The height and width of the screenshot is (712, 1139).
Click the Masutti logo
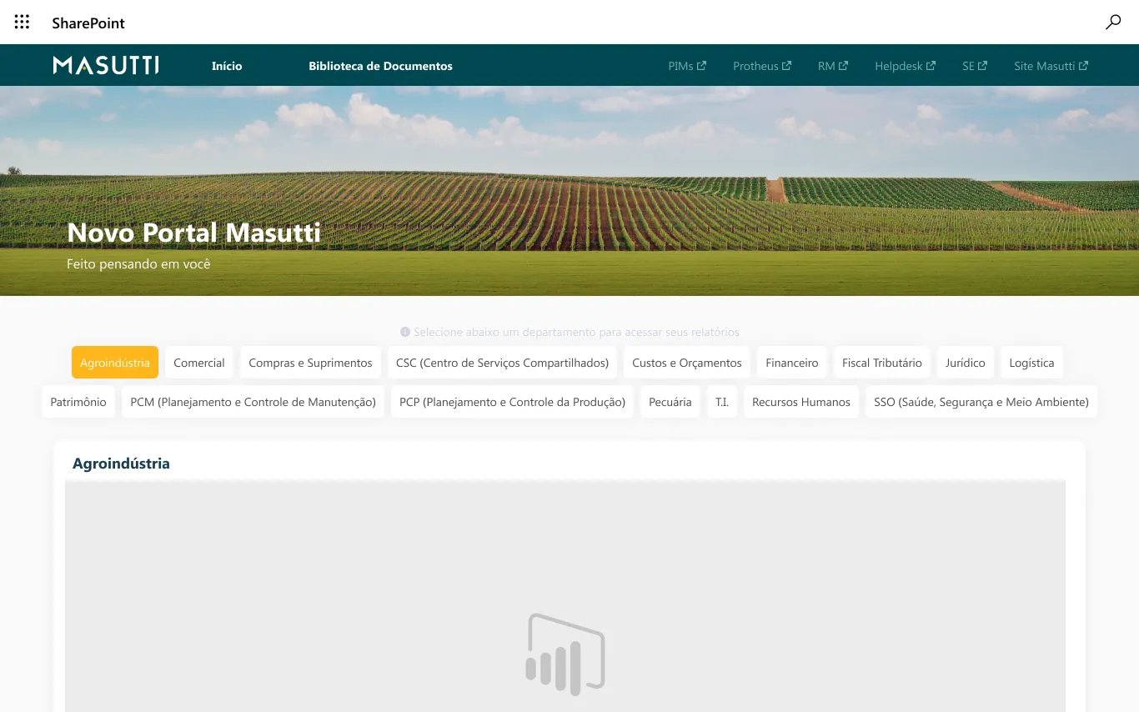106,65
